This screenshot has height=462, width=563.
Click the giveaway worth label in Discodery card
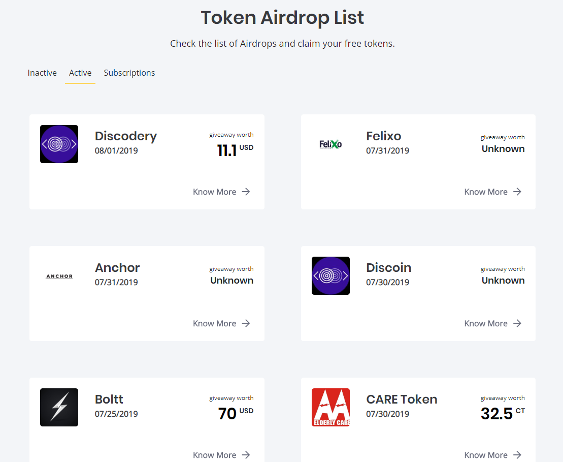[231, 135]
